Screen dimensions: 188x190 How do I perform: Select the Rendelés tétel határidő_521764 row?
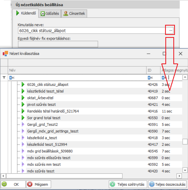tap(53, 111)
